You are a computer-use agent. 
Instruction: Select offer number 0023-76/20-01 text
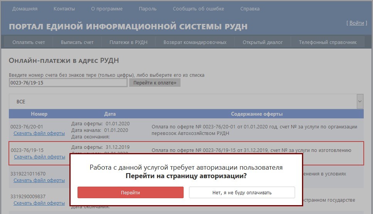(27, 127)
